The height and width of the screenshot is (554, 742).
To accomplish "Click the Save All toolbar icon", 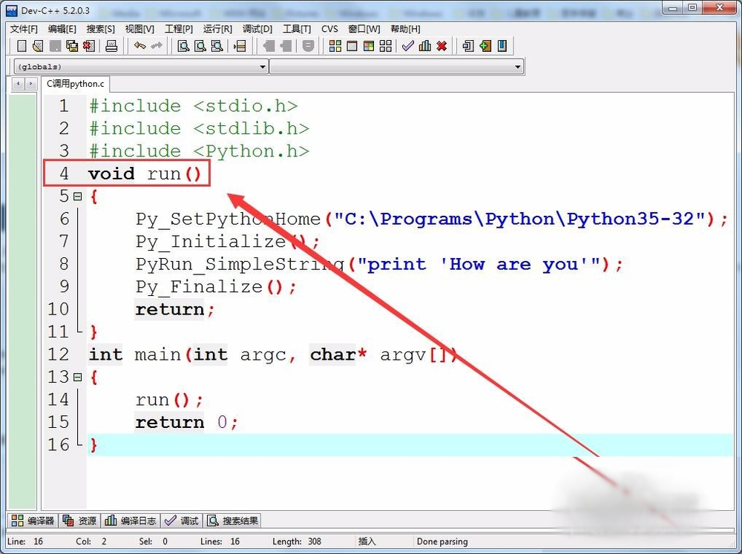I will click(x=72, y=46).
